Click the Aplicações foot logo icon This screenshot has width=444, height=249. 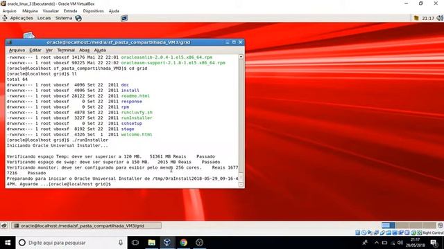click(x=5, y=18)
